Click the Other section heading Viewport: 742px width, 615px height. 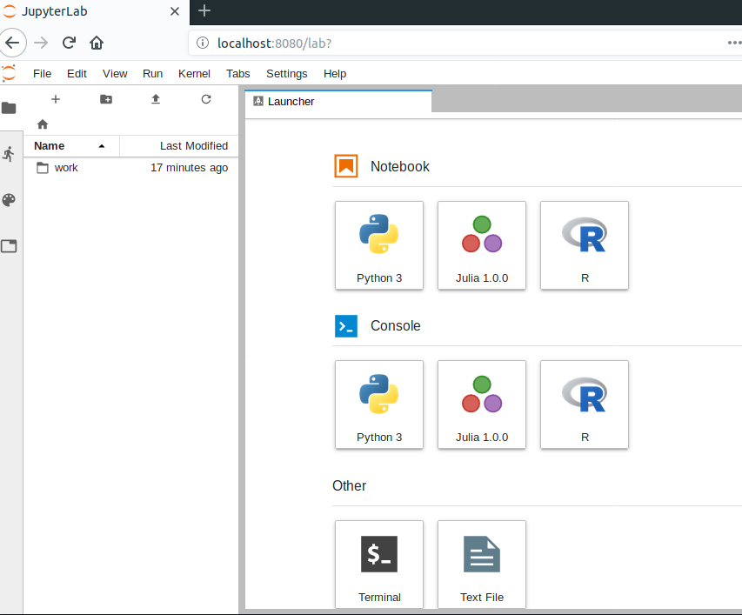pyautogui.click(x=349, y=486)
